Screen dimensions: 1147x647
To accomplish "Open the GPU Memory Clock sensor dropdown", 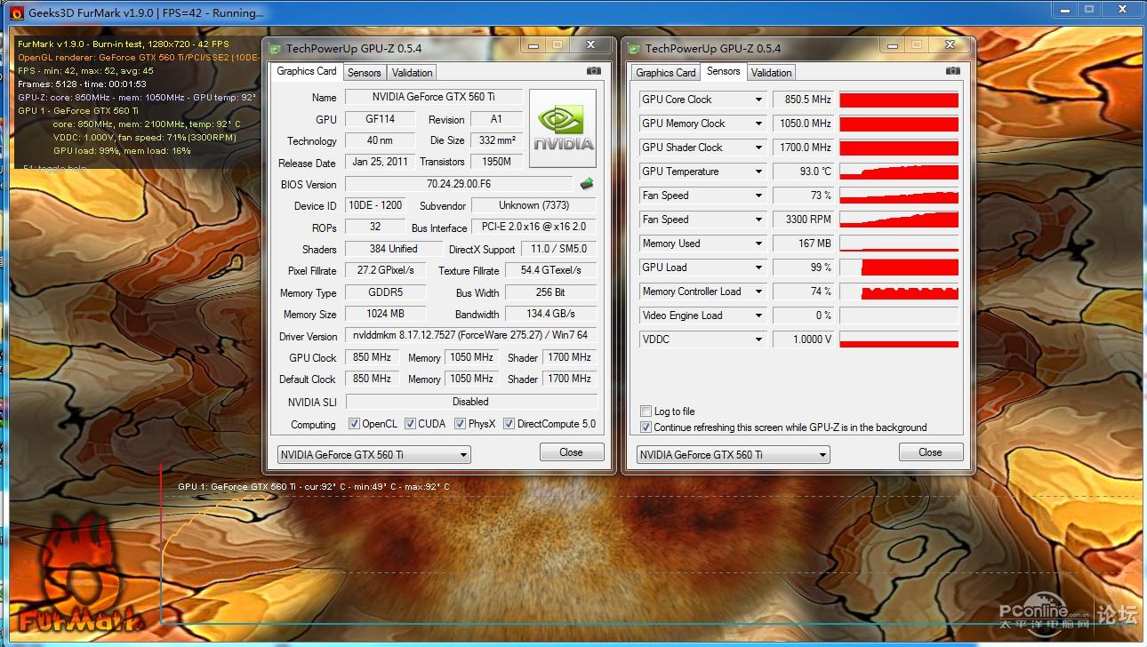I will click(x=758, y=124).
